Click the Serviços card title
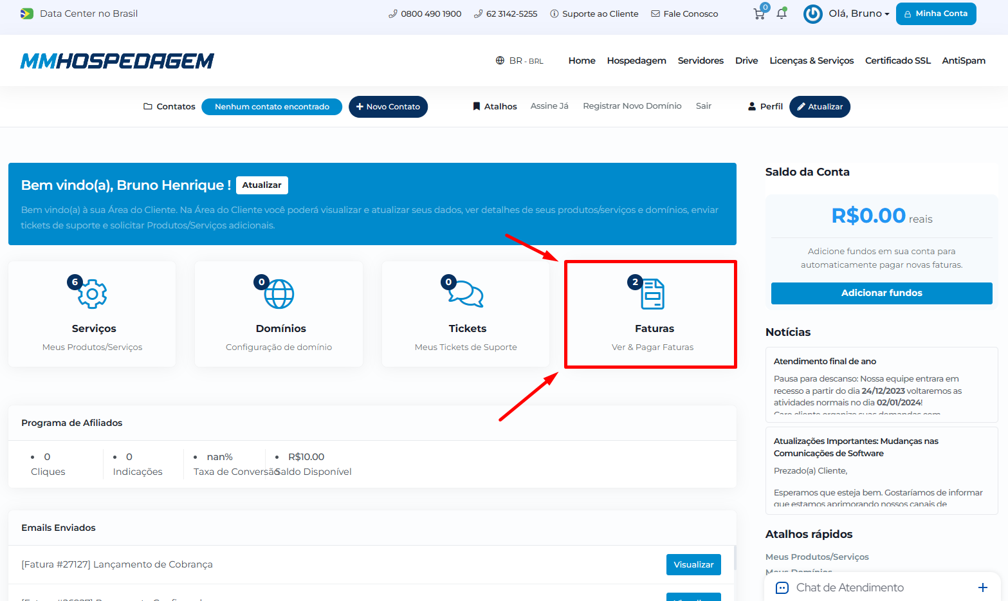This screenshot has height=601, width=1008. (x=94, y=329)
